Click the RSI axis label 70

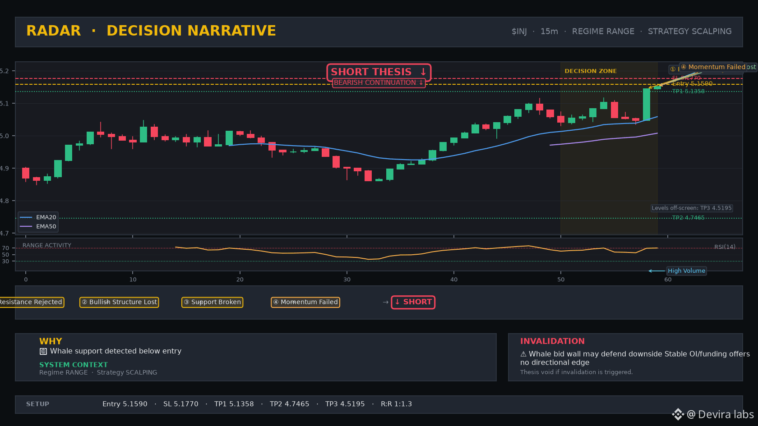pyautogui.click(x=5, y=248)
